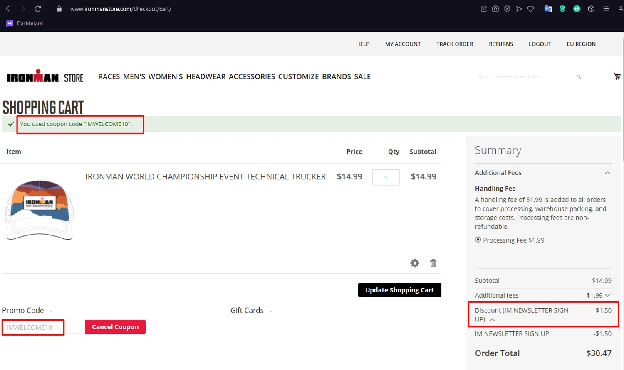Image resolution: width=624 pixels, height=370 pixels.
Task: Open the Dashboard bookmark icon
Action: (10, 23)
